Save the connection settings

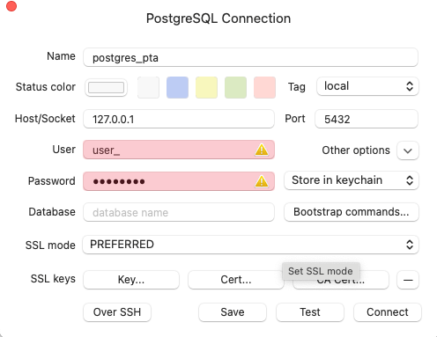tap(233, 312)
